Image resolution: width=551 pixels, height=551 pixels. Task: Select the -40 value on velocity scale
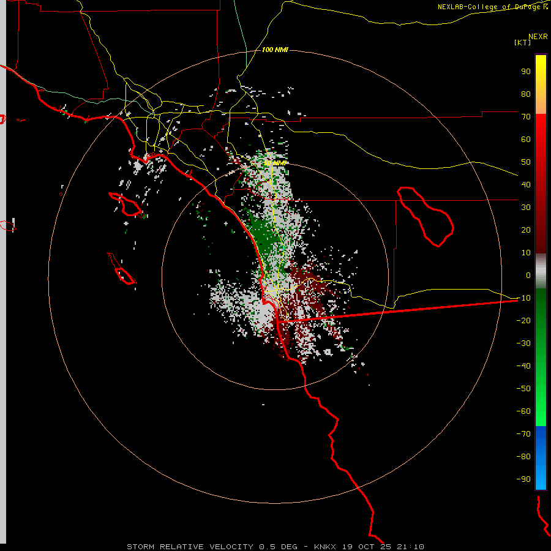click(523, 366)
